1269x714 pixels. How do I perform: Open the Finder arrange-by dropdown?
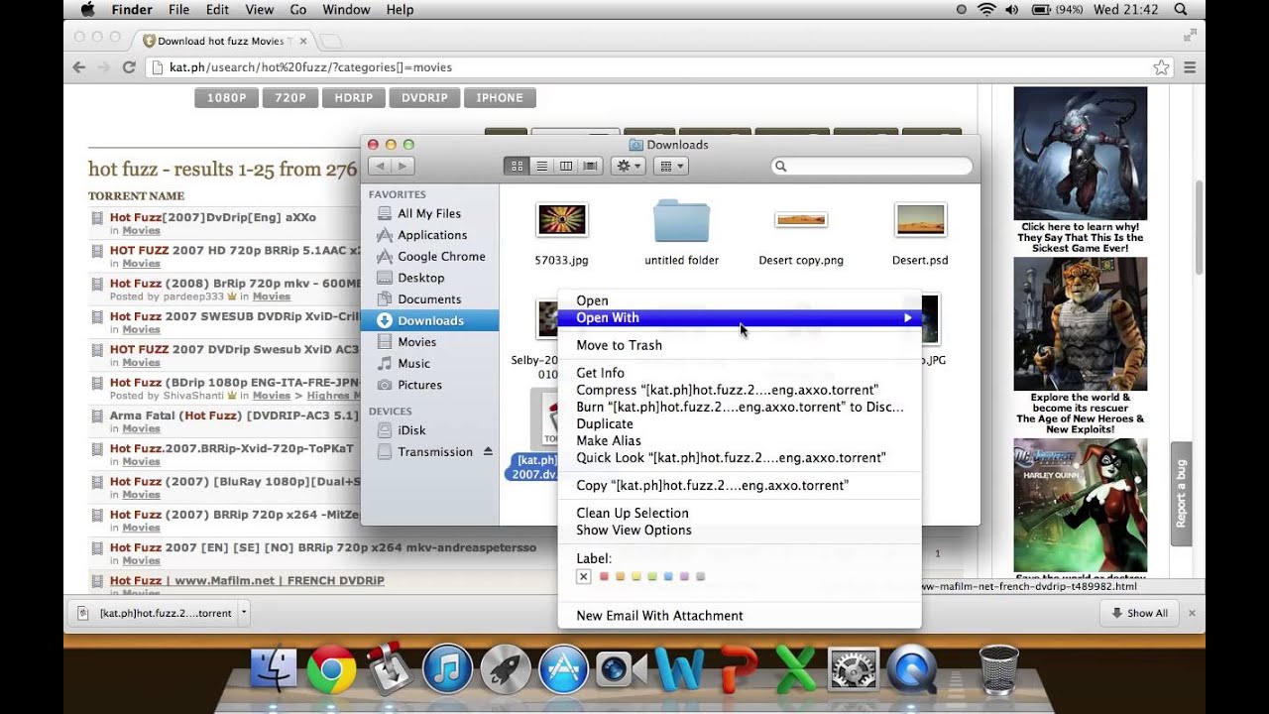pyautogui.click(x=671, y=167)
